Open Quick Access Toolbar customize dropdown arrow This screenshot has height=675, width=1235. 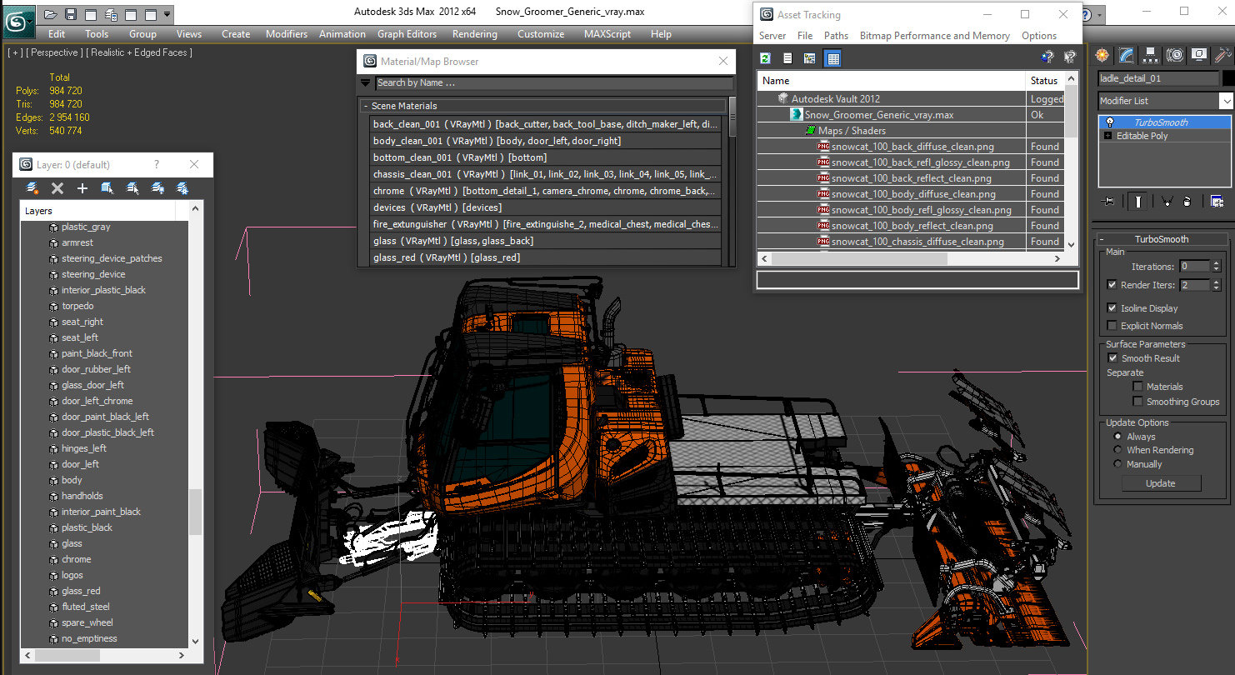point(167,14)
